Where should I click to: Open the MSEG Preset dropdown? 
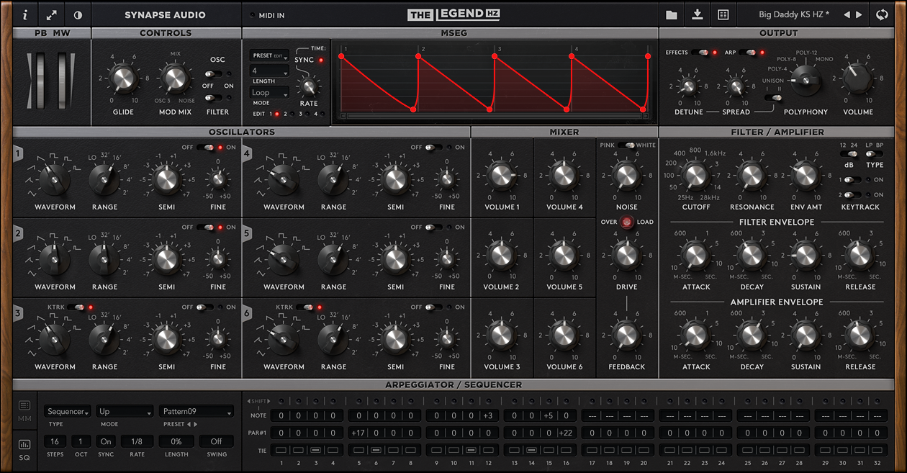(269, 55)
